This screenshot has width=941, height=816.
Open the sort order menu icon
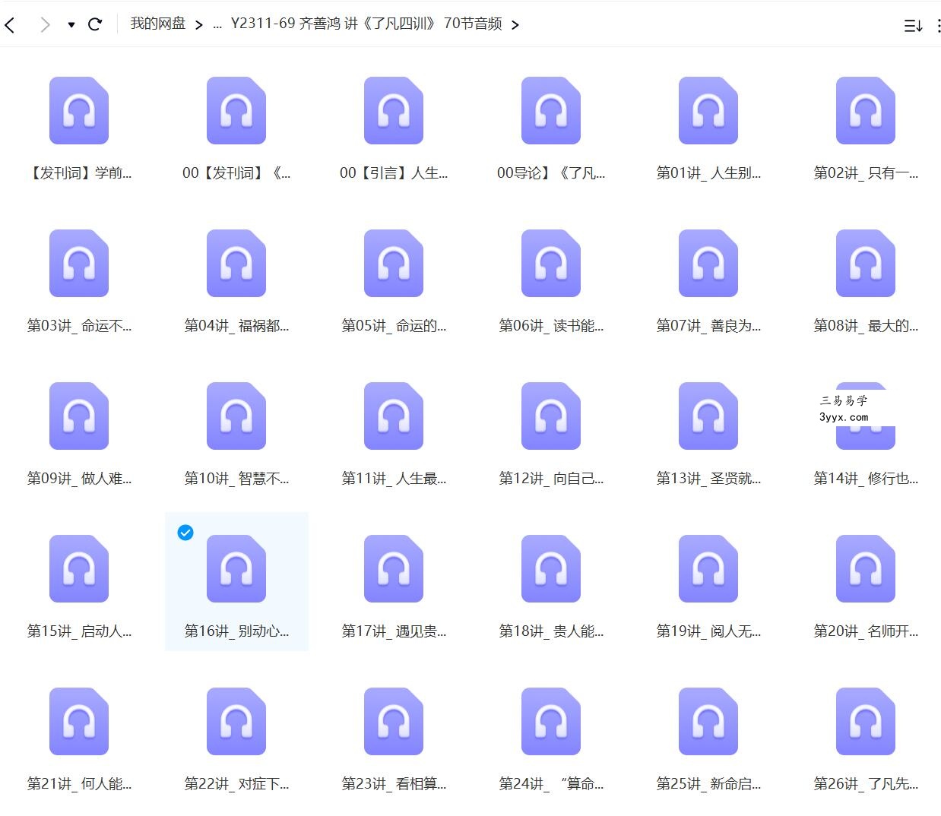(913, 26)
